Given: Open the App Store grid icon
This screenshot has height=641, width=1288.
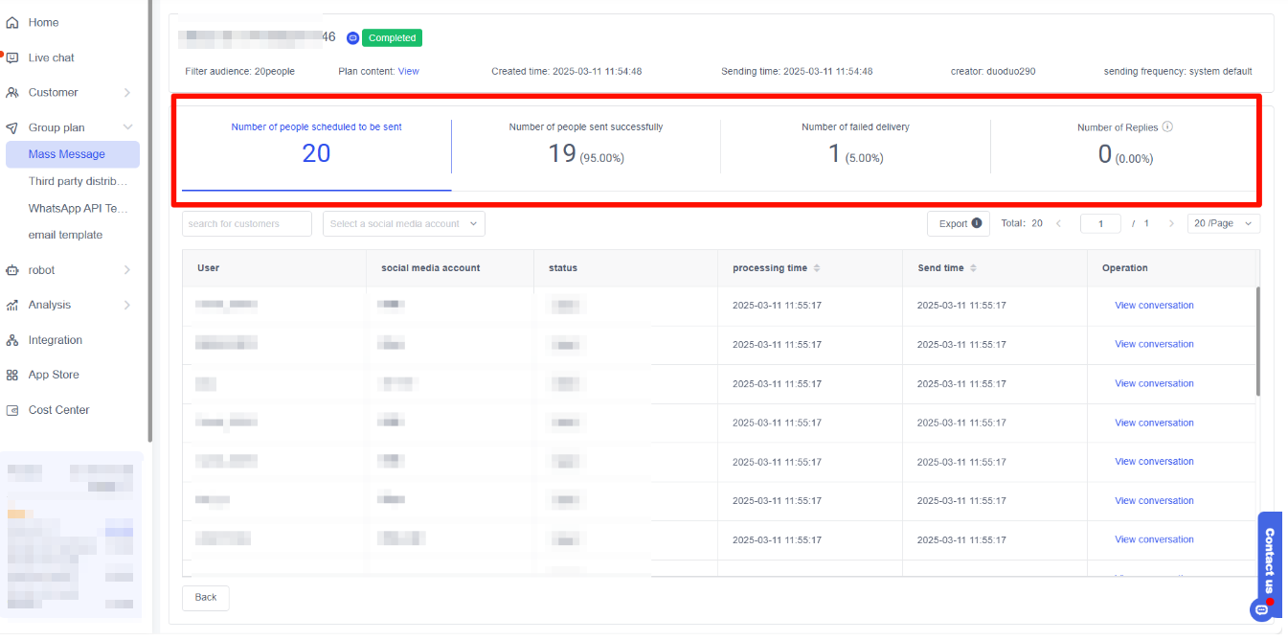Looking at the screenshot, I should (12, 375).
